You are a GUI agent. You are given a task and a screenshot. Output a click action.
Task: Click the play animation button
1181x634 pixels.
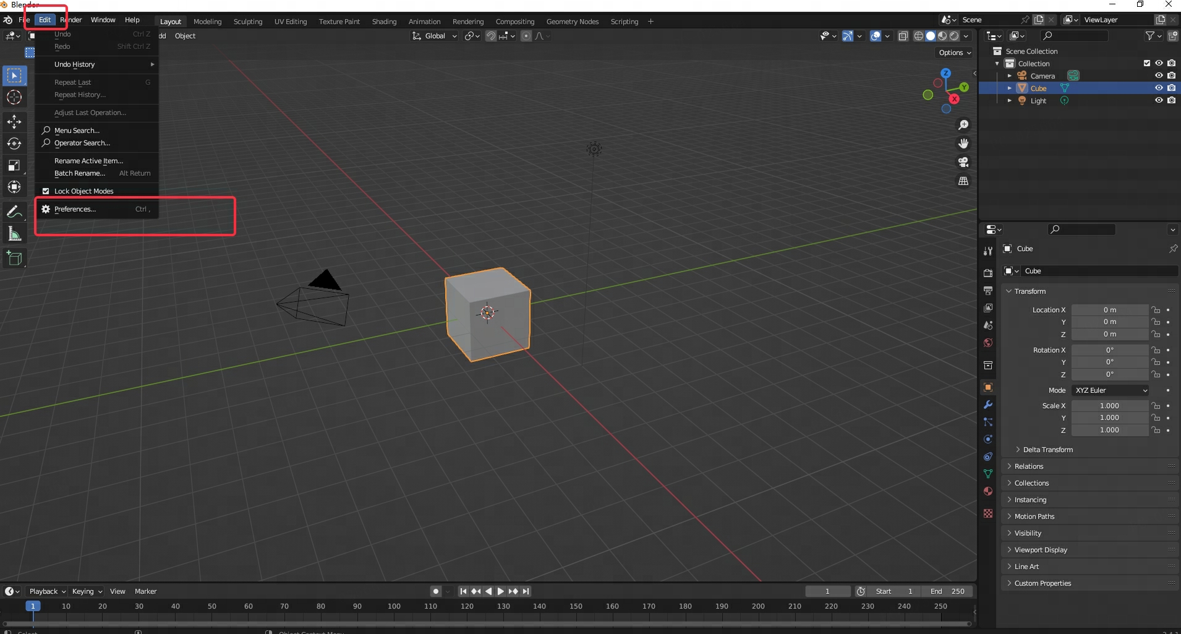point(501,591)
